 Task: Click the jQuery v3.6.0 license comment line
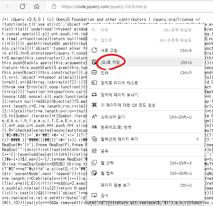[x=101, y=19]
